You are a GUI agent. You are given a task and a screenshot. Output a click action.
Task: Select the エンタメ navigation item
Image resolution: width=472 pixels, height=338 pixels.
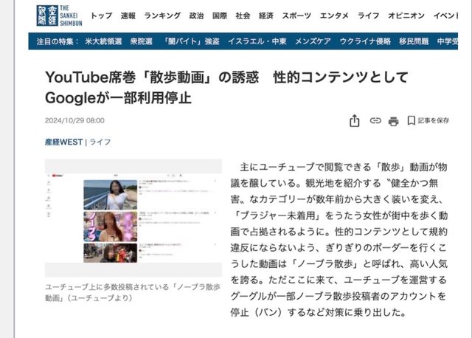coord(336,15)
